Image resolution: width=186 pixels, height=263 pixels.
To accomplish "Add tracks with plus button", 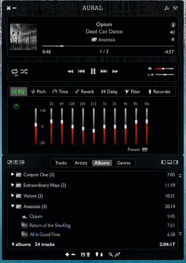I will tap(67, 254).
